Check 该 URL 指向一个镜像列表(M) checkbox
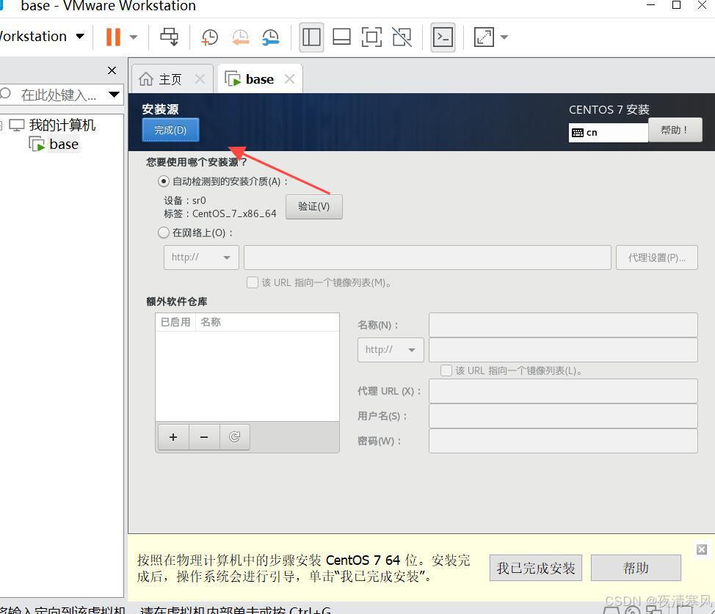 (x=253, y=282)
